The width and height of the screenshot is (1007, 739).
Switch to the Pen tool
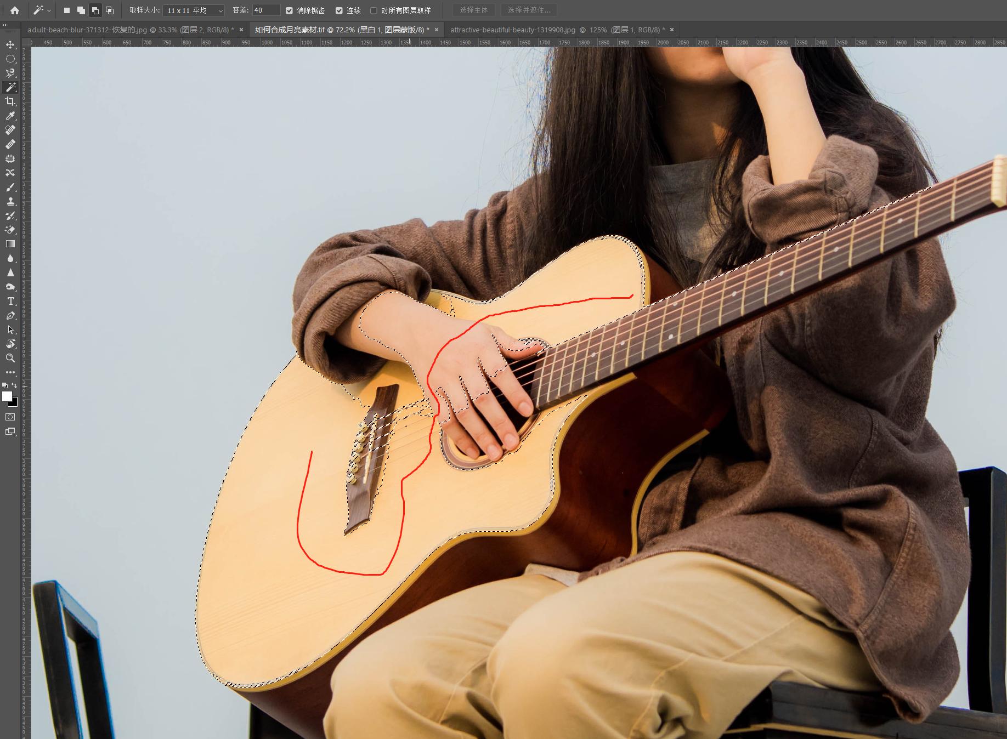pos(10,316)
